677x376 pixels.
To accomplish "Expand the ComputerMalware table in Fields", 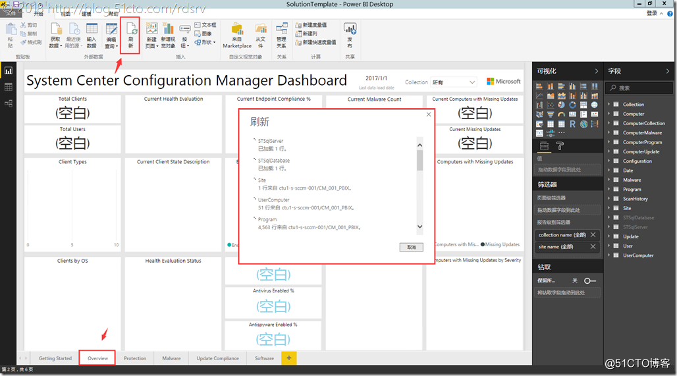I will (609, 132).
